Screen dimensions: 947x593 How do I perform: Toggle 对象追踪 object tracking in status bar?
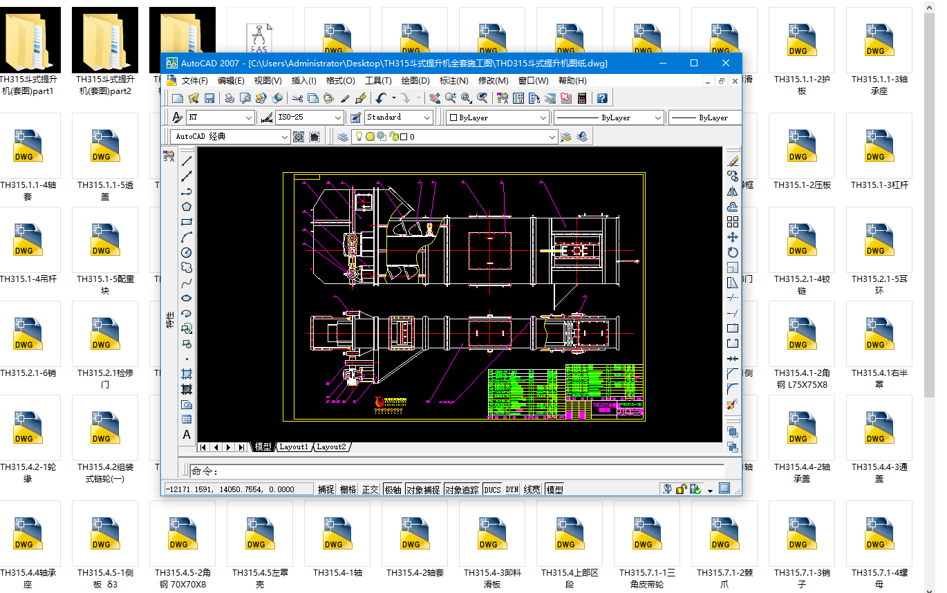pyautogui.click(x=462, y=489)
